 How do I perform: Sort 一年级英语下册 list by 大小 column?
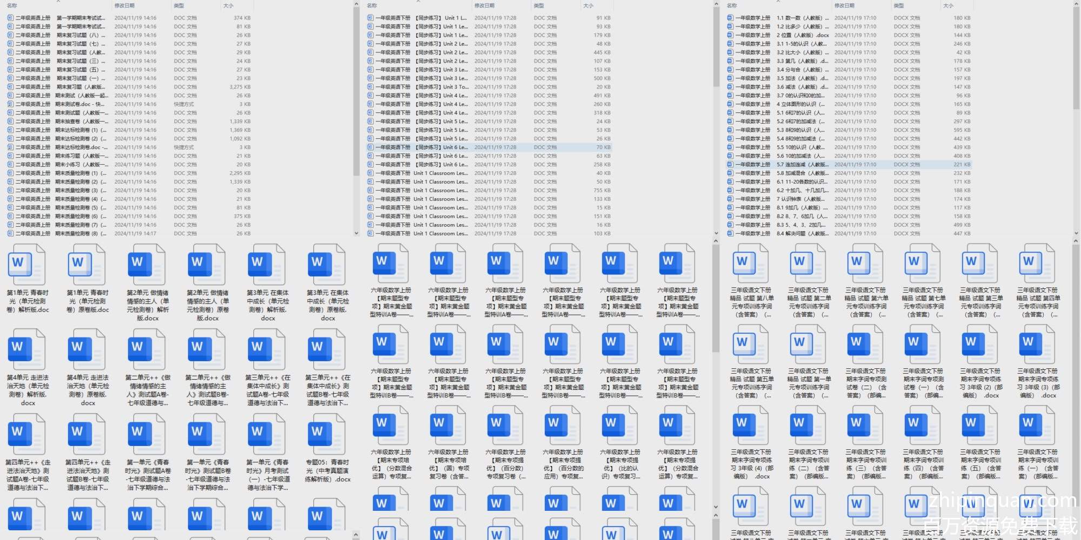click(588, 5)
